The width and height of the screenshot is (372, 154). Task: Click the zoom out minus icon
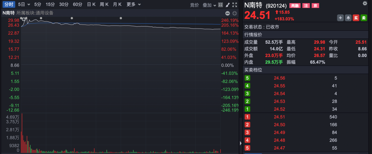(227, 13)
